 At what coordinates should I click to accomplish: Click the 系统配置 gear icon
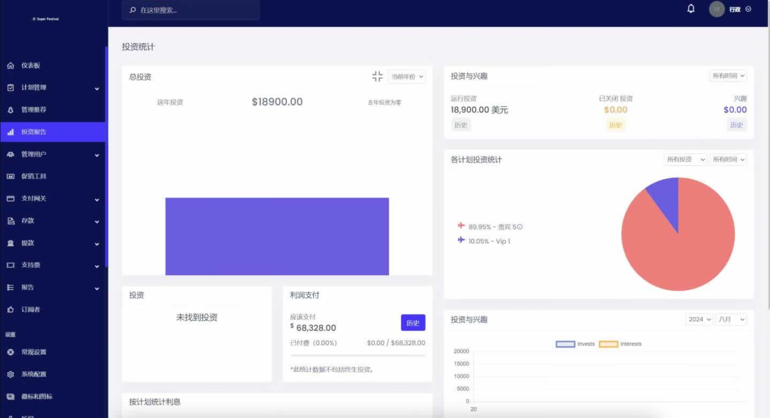coord(10,375)
